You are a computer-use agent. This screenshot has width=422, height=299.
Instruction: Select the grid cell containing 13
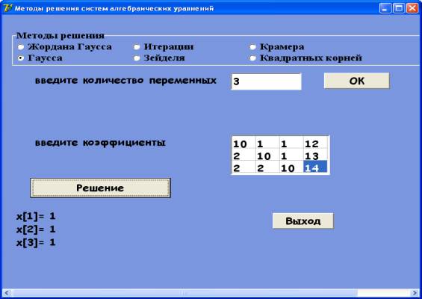(315, 155)
